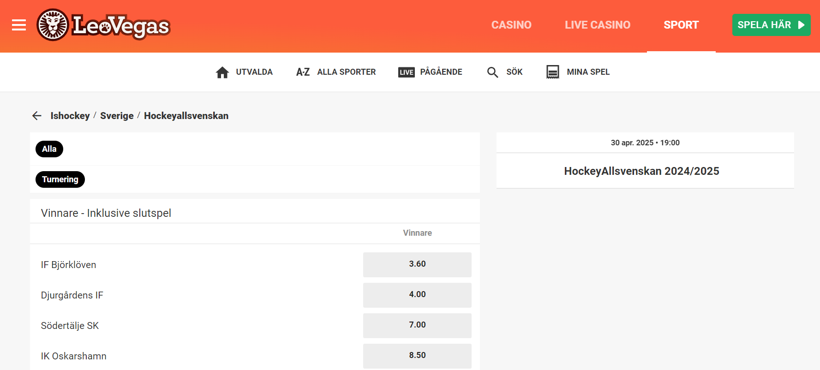Select the Sport tab
Screen dimensions: 820x370
[681, 25]
